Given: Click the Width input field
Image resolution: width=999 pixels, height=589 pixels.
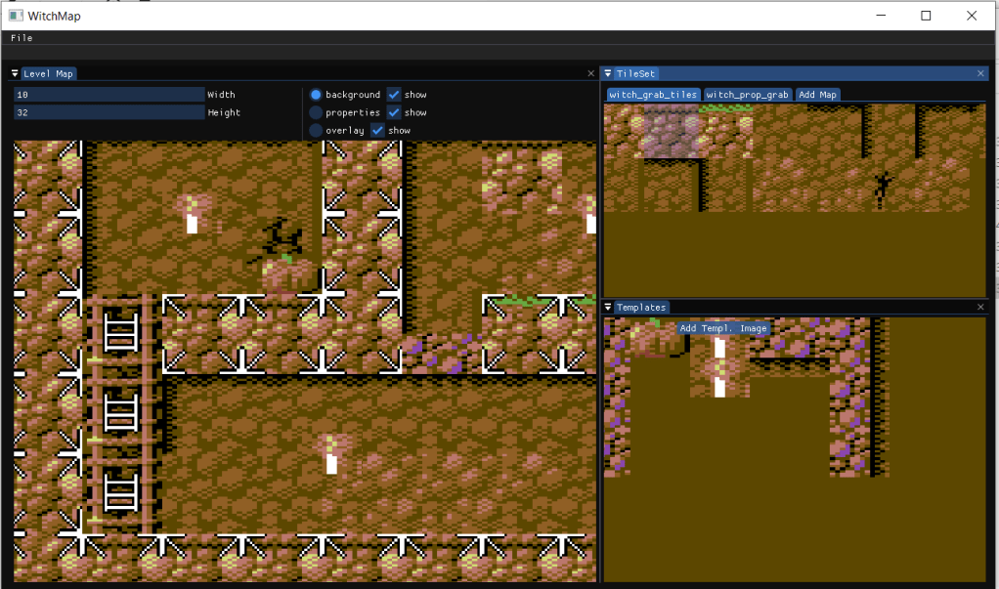Looking at the screenshot, I should point(109,95).
